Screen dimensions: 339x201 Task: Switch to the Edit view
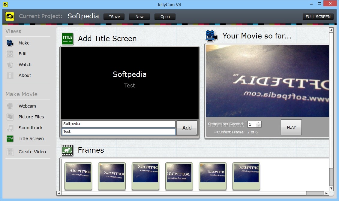coord(23,54)
